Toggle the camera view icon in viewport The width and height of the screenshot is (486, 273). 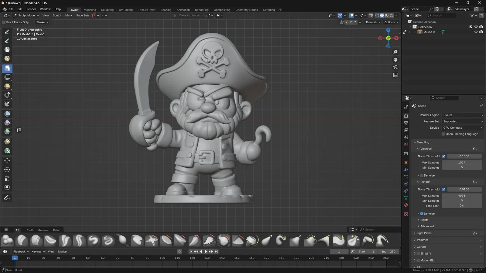[x=395, y=67]
